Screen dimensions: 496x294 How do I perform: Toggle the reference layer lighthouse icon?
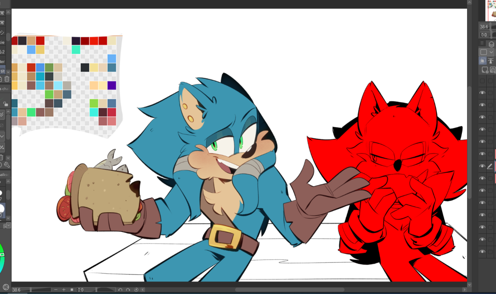tap(490, 61)
